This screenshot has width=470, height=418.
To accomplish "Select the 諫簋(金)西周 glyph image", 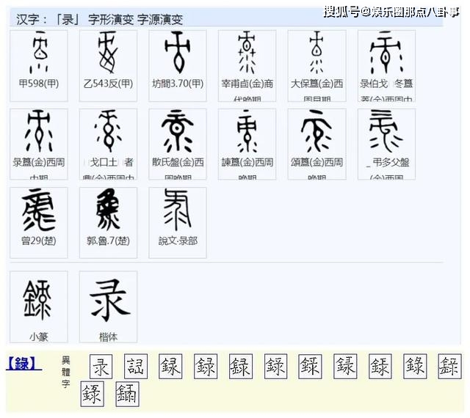I will point(247,133).
